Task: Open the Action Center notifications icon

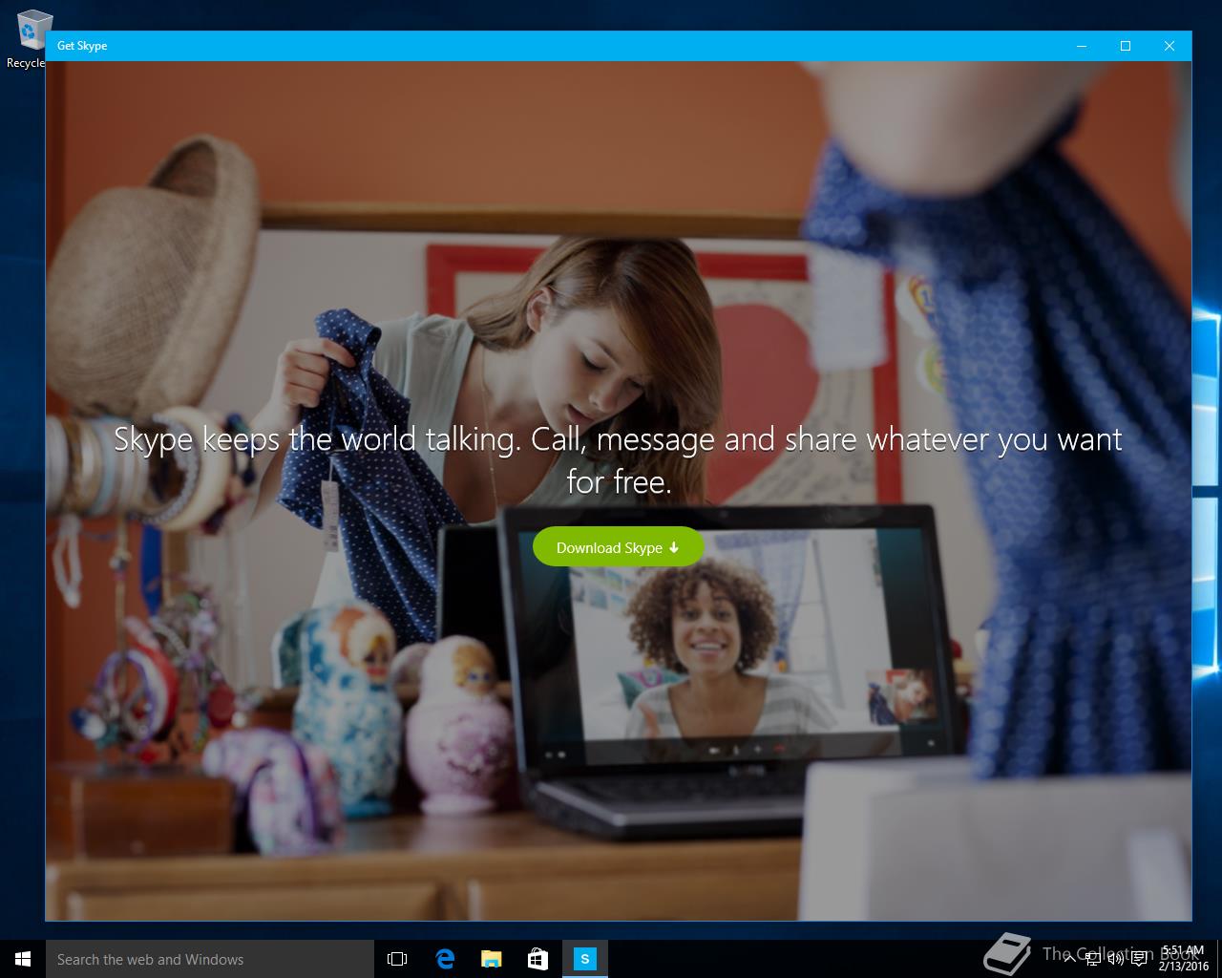Action: [1138, 959]
